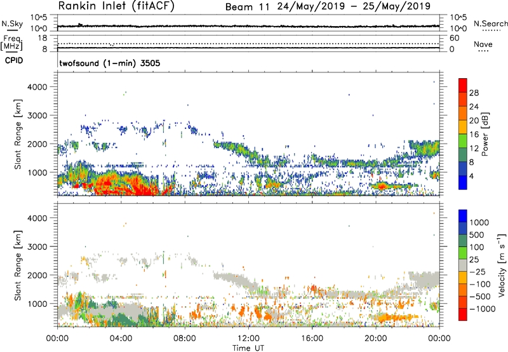
Task: Select the "CPID" row label
Action: [x=14, y=60]
